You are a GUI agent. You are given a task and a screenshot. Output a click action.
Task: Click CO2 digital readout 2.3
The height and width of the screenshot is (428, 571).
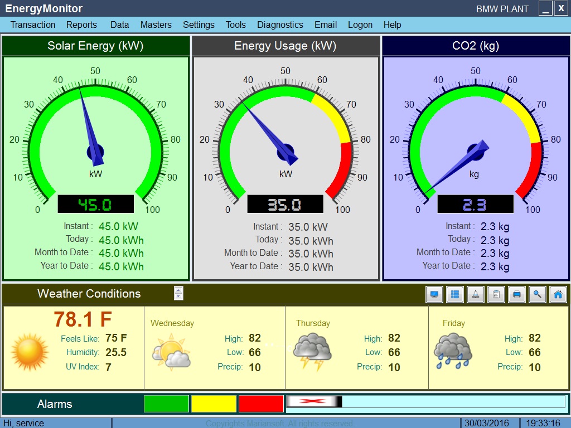[475, 204]
